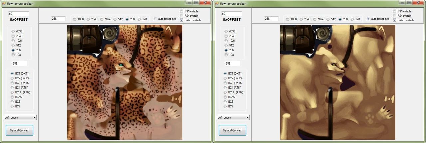The image size is (426, 143).
Task: Open bc1_unorm dropdown in left window
Action: tap(20, 117)
